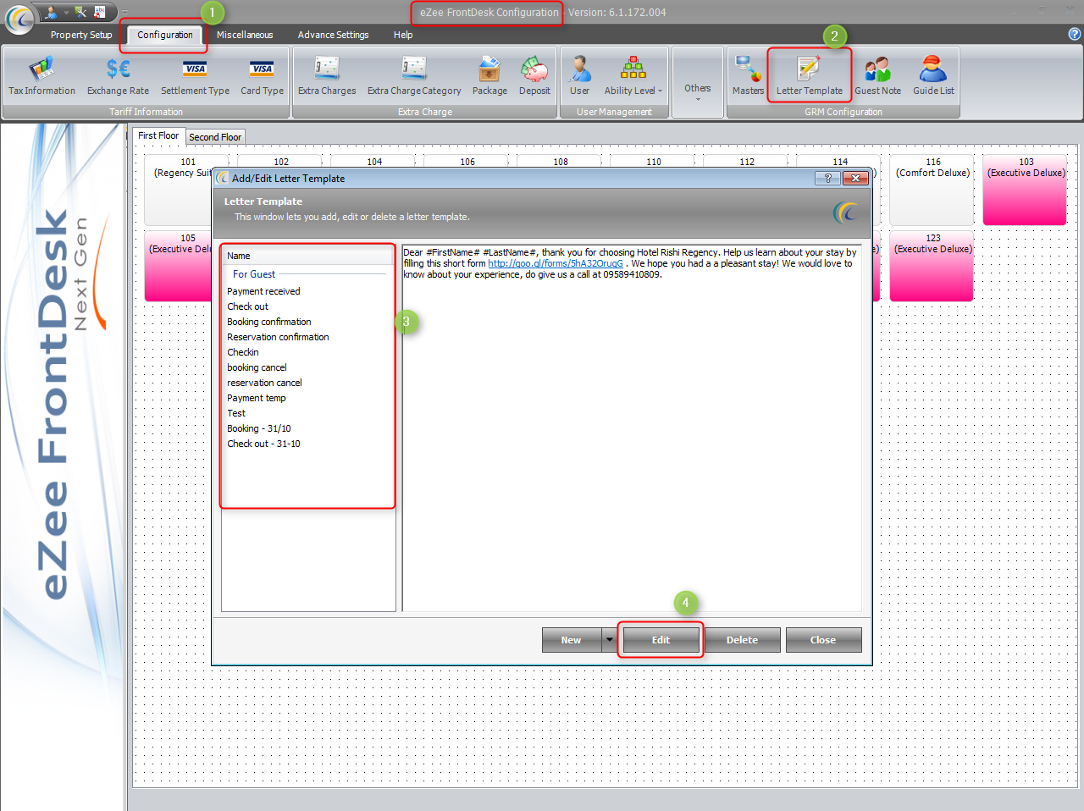The image size is (1084, 811).
Task: Expand the quick access toolbar customize arrow
Action: (x=125, y=13)
